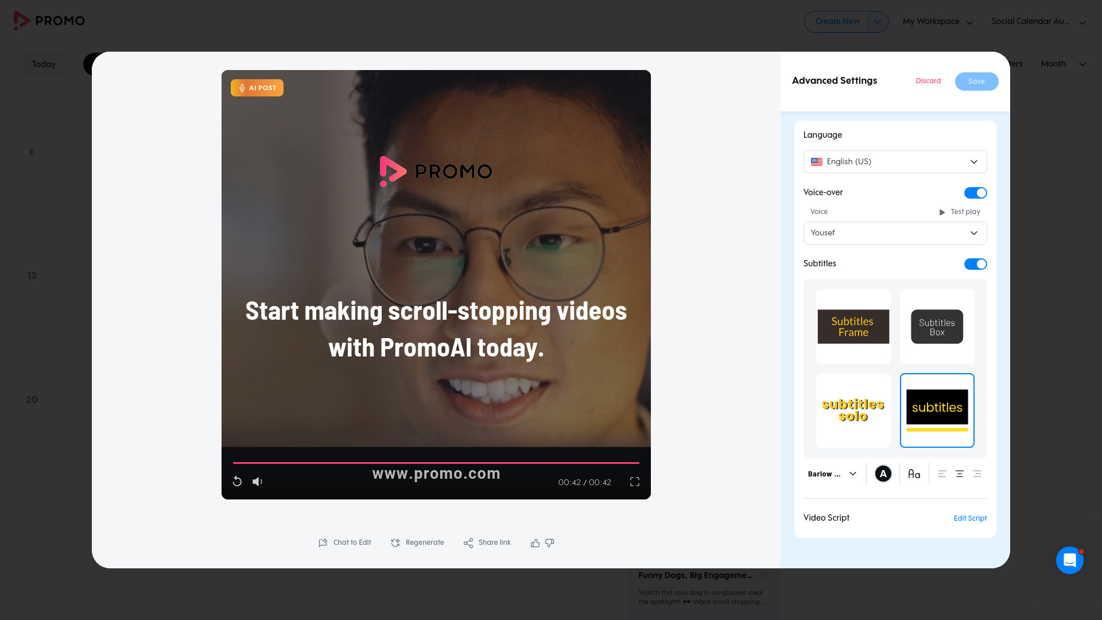Click the thumbs up icon

(x=535, y=543)
